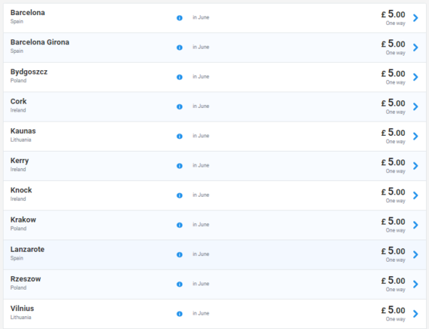Click the £5.00 price for Kaunas
This screenshot has height=329, width=429.
coord(393,132)
